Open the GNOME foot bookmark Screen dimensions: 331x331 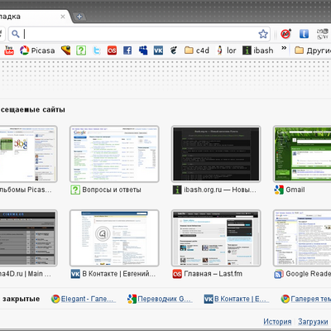click(x=174, y=50)
